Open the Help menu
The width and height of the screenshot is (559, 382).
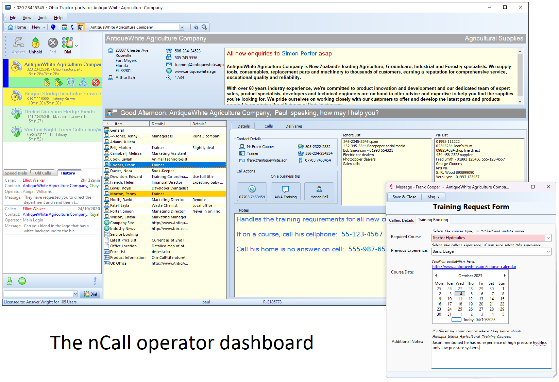(58, 18)
